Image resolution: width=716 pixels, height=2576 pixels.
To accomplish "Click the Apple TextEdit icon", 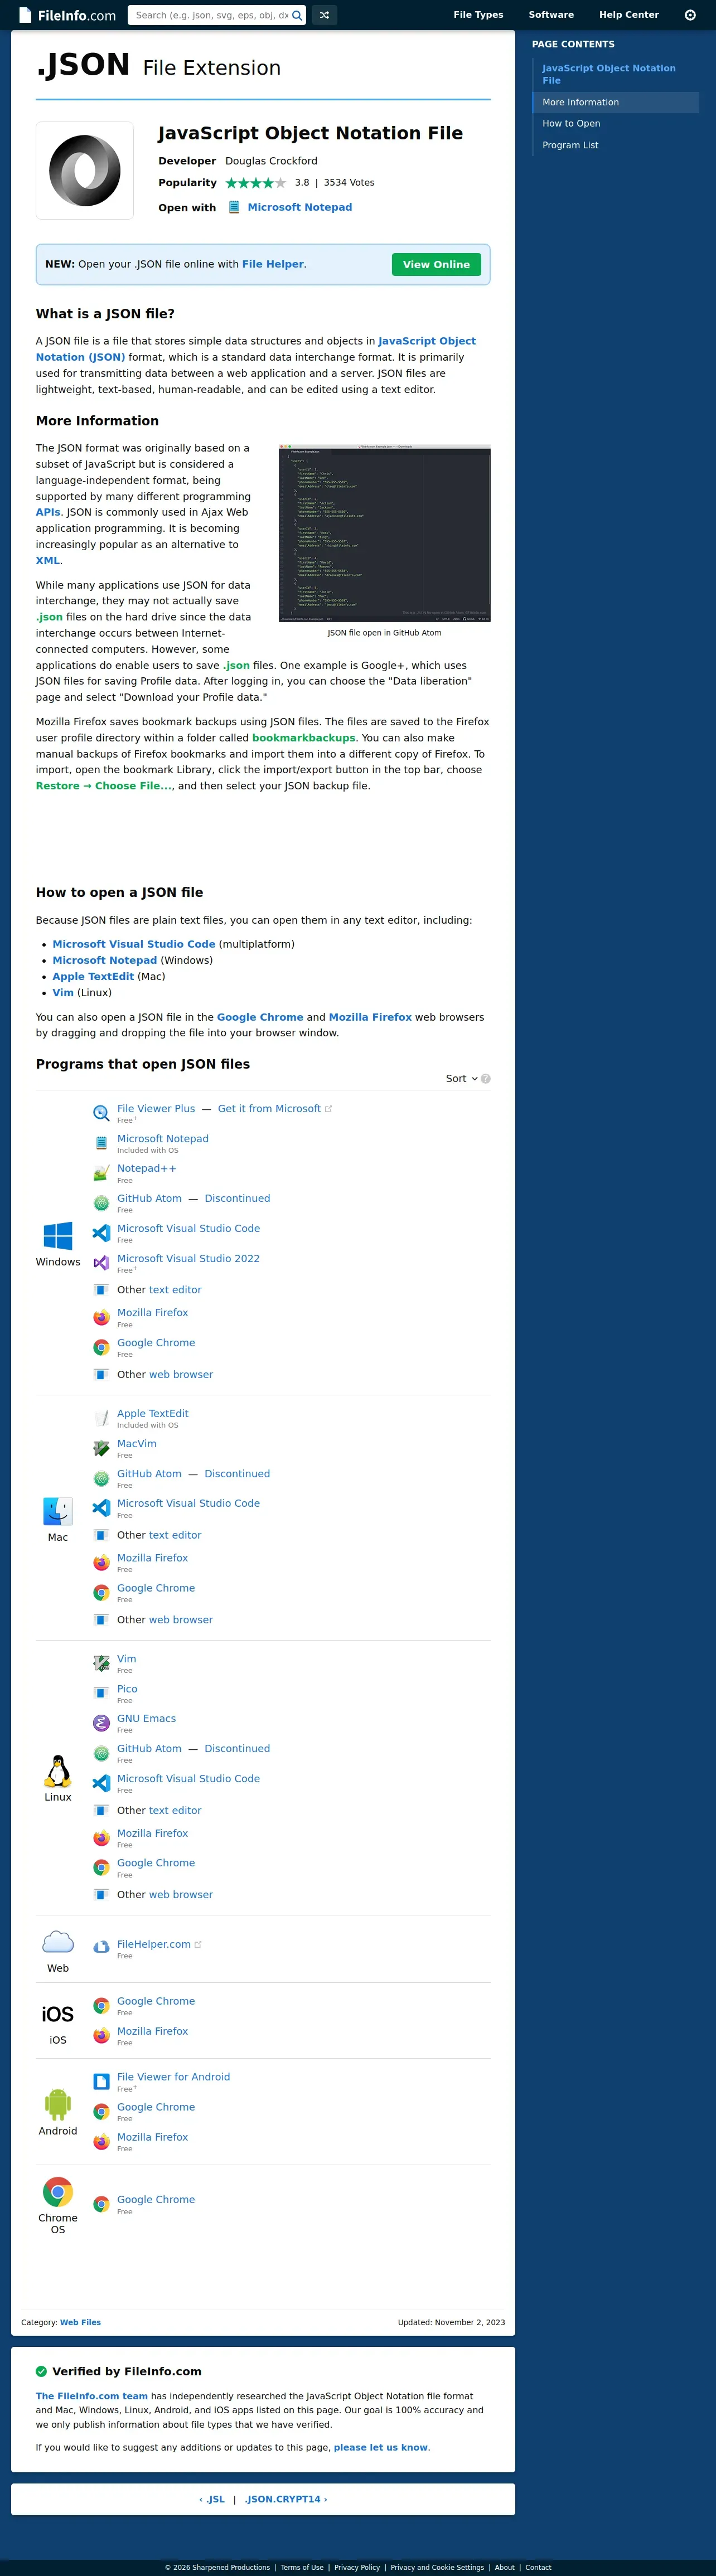I will pos(101,1418).
